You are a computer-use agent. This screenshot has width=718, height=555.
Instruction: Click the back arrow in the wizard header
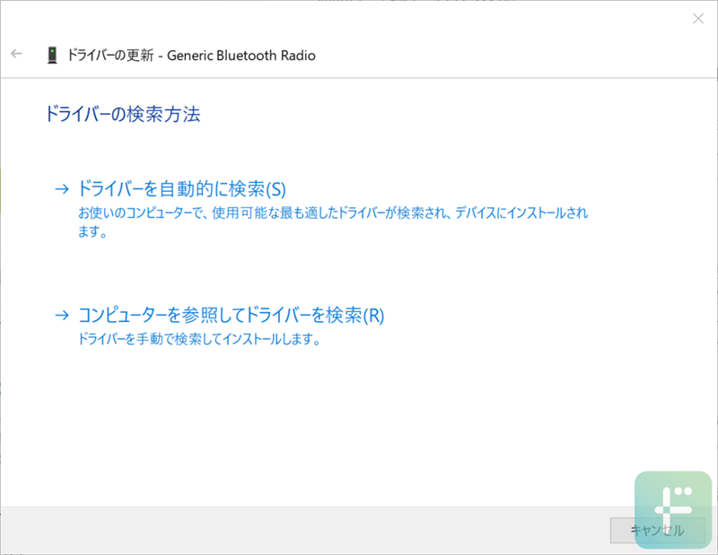[15, 54]
